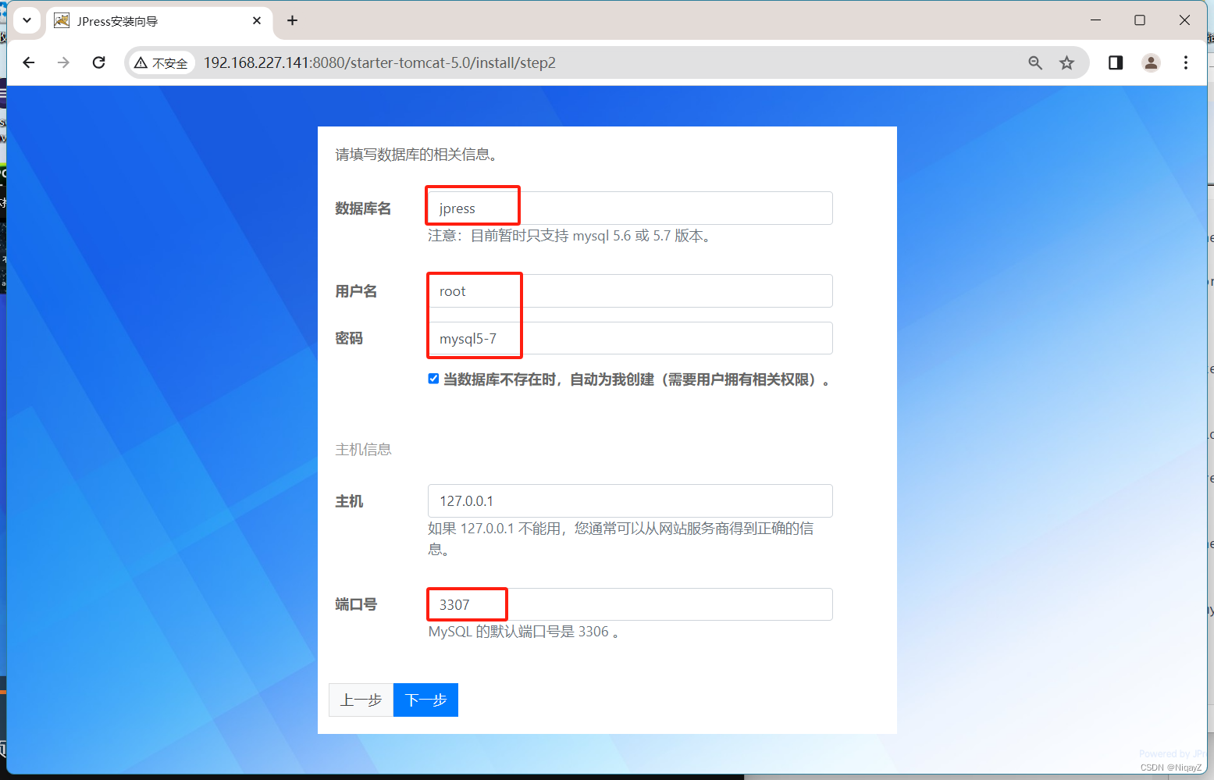The width and height of the screenshot is (1214, 780).
Task: Click the 用户名 field containing root
Action: (x=630, y=291)
